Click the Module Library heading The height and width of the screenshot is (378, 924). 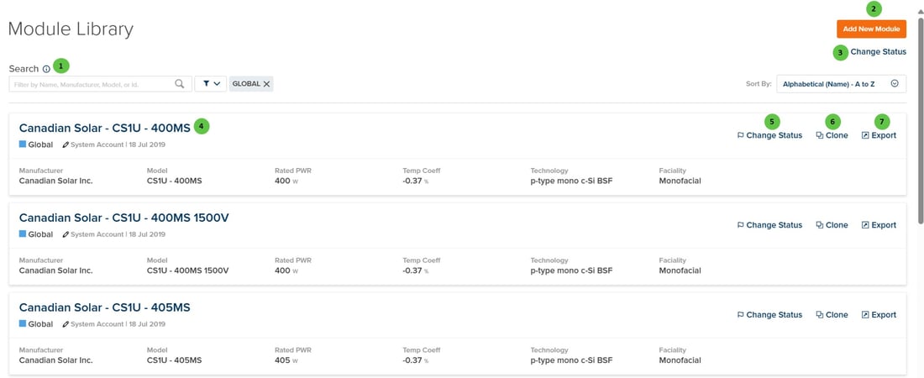71,29
